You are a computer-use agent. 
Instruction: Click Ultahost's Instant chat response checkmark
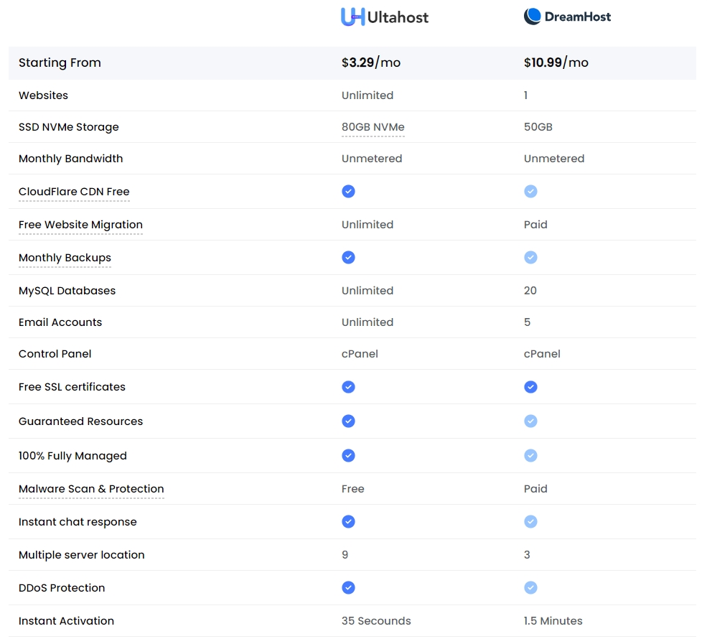click(348, 522)
